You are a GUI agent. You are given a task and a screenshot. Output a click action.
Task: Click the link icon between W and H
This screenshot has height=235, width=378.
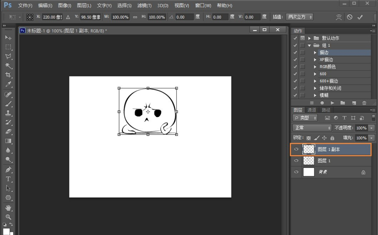[x=135, y=17]
